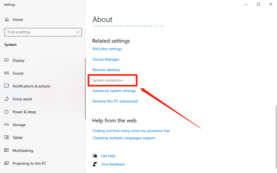Click the Get help link

(108, 156)
